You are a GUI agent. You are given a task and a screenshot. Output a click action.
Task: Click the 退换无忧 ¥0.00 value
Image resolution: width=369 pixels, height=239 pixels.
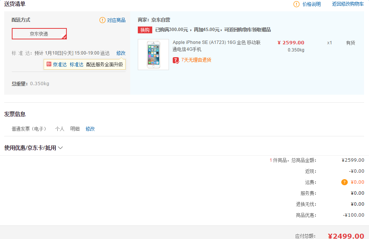(358, 204)
